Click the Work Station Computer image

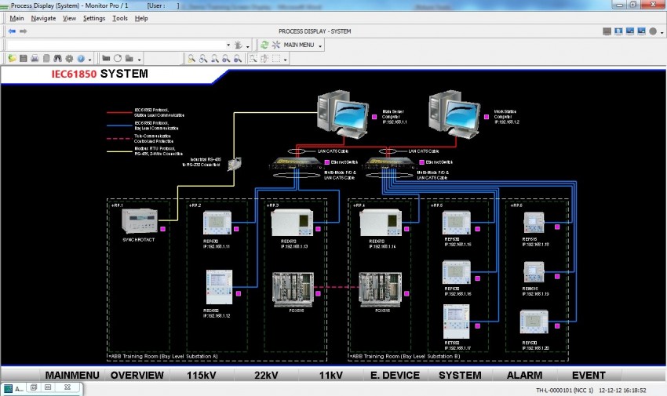454,114
